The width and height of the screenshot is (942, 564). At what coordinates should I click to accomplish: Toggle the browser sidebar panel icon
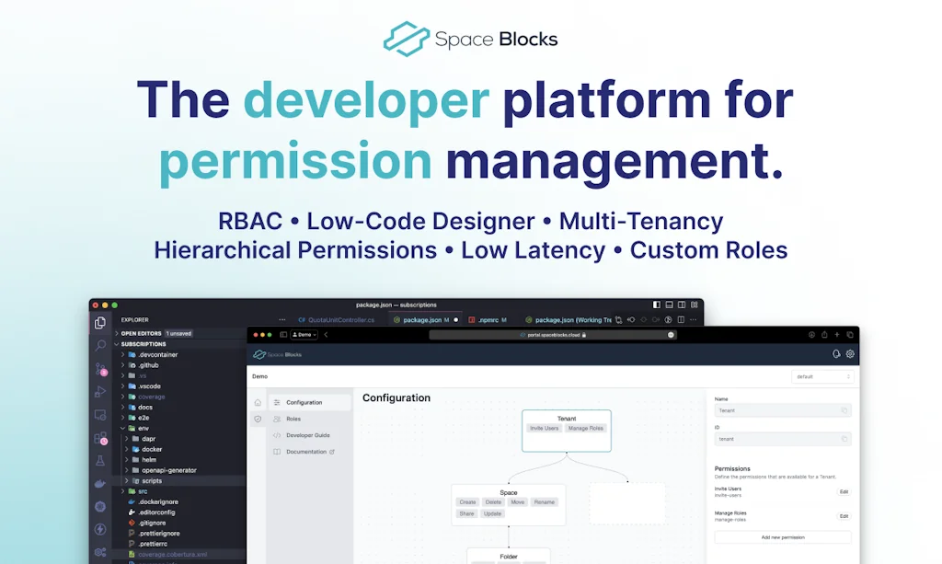pyautogui.click(x=283, y=335)
